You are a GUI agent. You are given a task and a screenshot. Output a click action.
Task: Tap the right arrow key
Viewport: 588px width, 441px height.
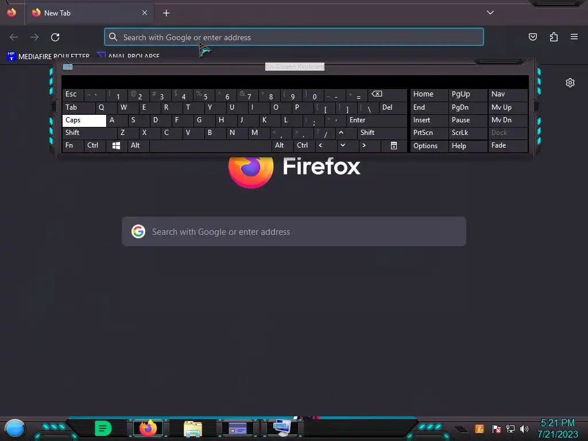pyautogui.click(x=369, y=145)
